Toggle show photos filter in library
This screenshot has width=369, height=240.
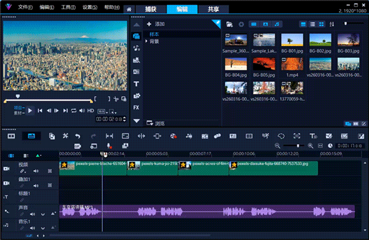point(266,24)
